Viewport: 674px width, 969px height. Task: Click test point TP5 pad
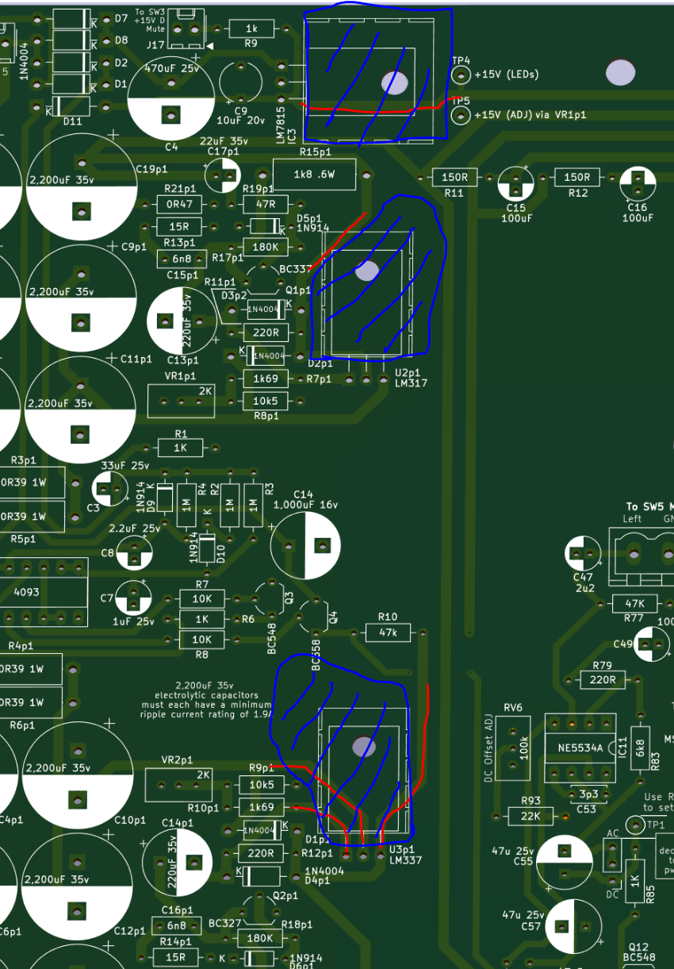(461, 116)
